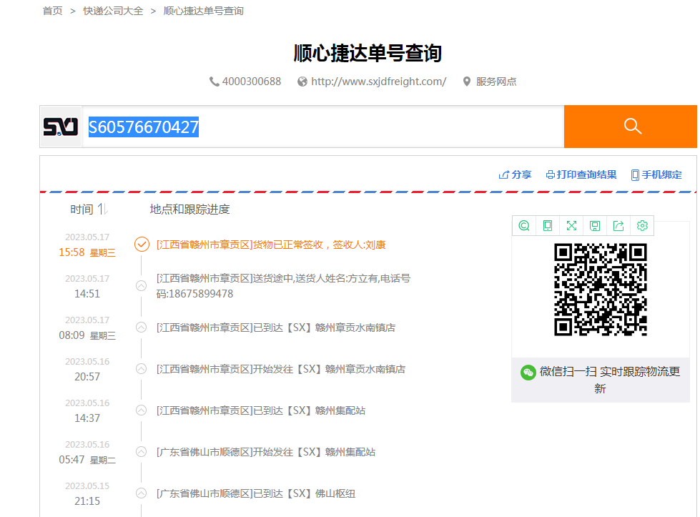Click the WeChat QR code image

[x=601, y=290]
